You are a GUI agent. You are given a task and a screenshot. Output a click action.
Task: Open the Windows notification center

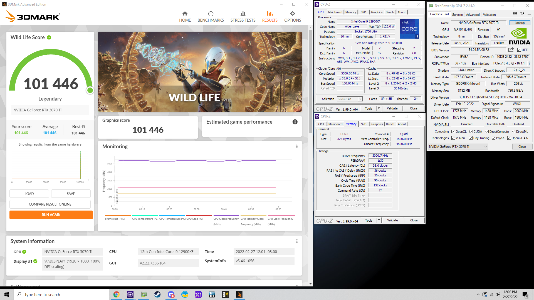point(525,295)
